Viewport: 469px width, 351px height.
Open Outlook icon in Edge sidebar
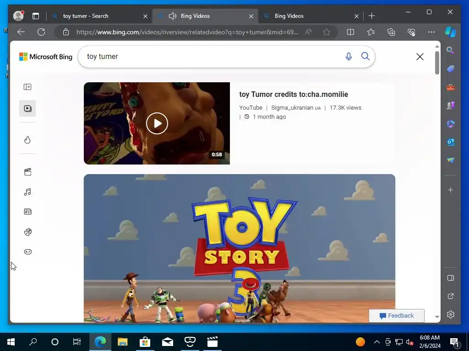click(451, 143)
